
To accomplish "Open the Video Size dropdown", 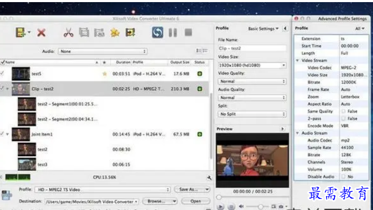I will pos(252,65).
